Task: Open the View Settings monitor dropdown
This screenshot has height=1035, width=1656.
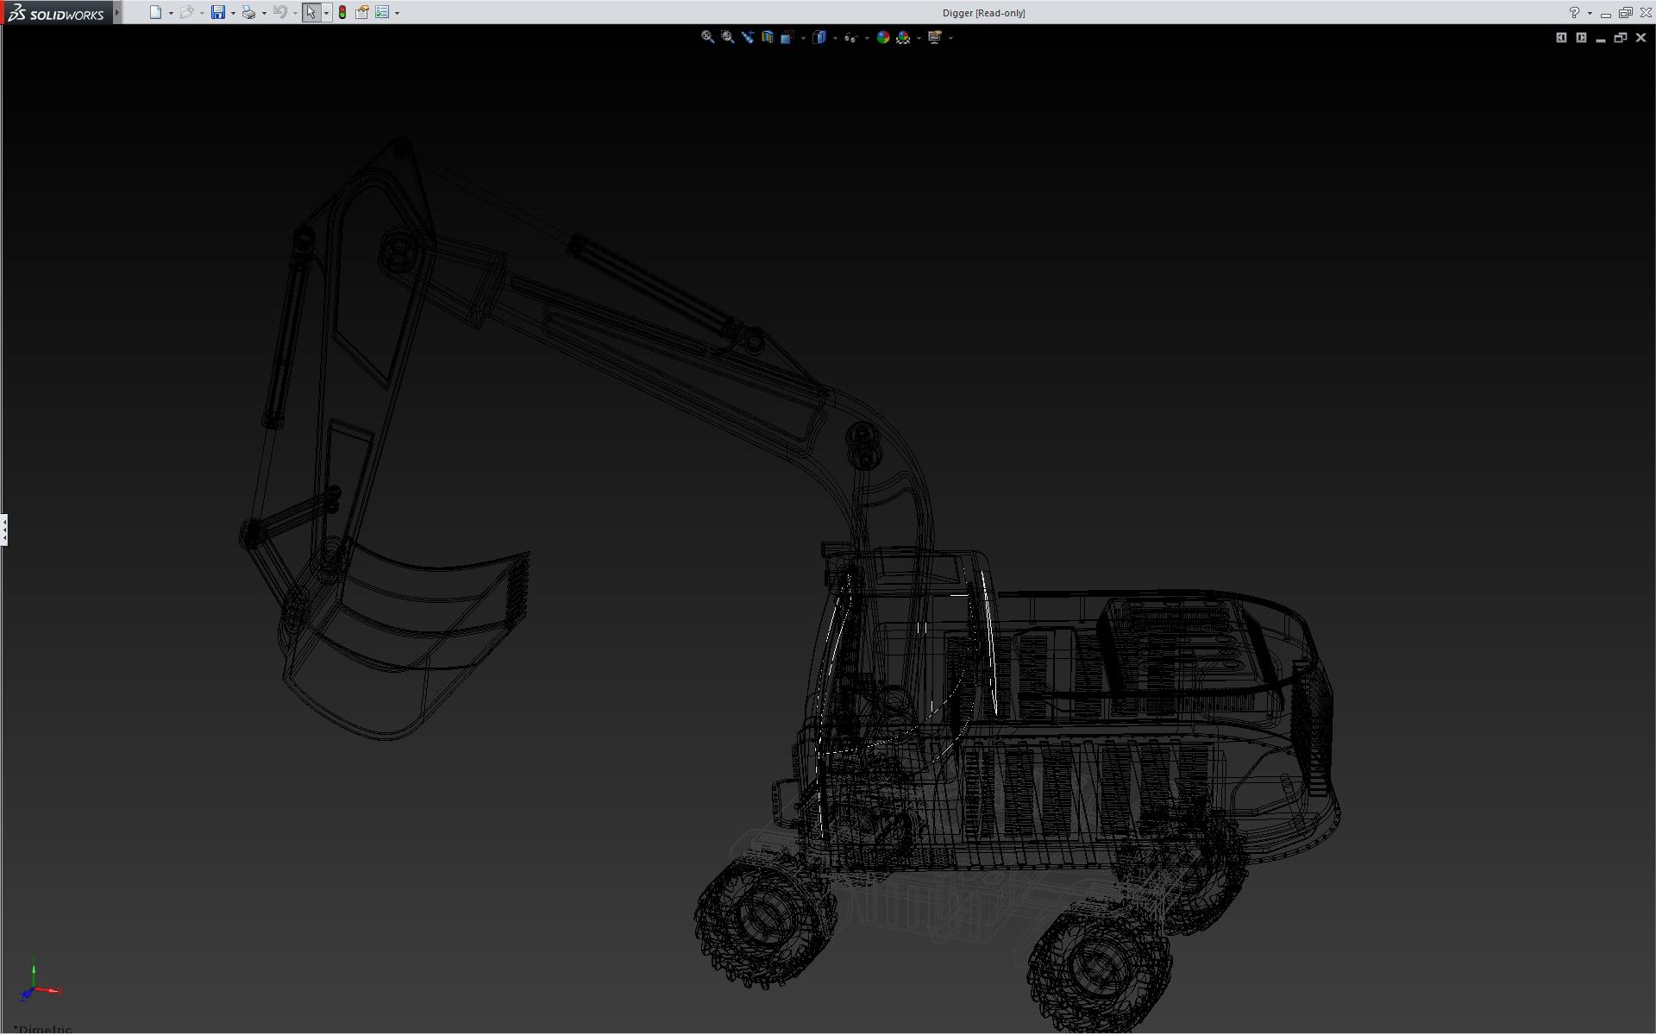Action: point(950,38)
